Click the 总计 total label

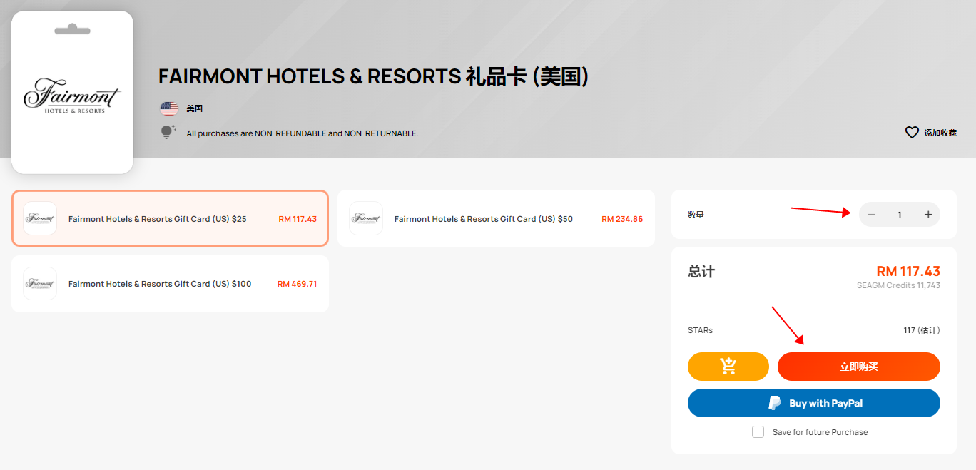[x=701, y=271]
